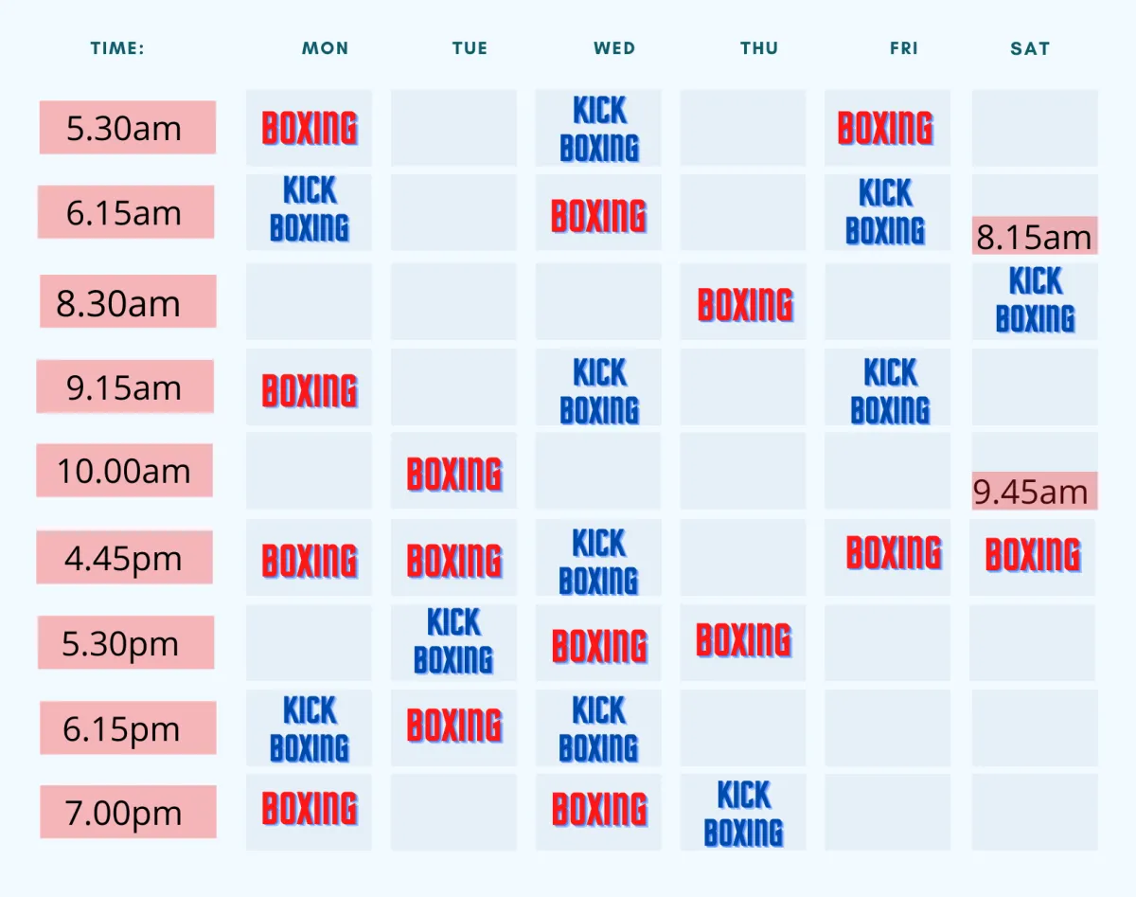The width and height of the screenshot is (1136, 897).
Task: Select Tuesday 5.30pm Kick Boxing class
Action: click(454, 642)
